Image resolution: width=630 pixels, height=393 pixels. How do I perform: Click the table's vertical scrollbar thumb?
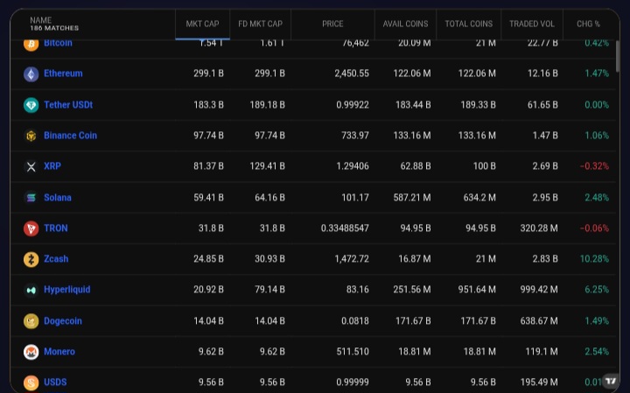[x=618, y=56]
